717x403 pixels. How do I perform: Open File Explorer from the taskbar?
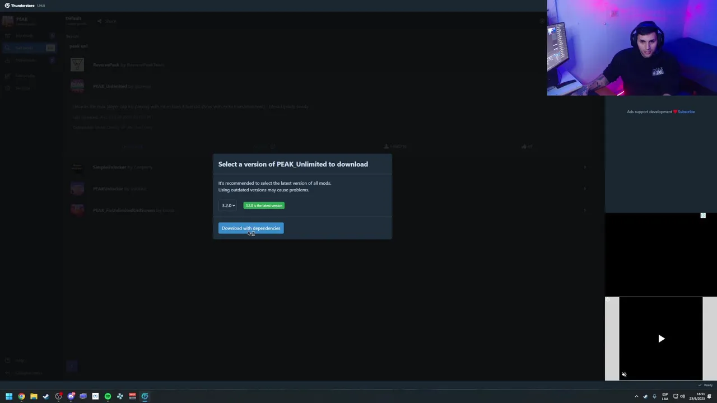(34, 396)
